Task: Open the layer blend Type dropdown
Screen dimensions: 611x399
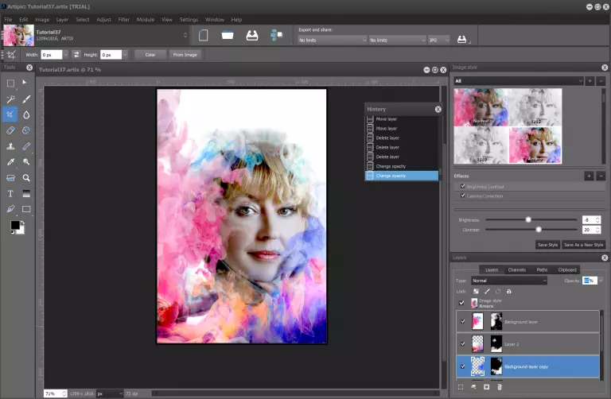Action: coord(509,281)
